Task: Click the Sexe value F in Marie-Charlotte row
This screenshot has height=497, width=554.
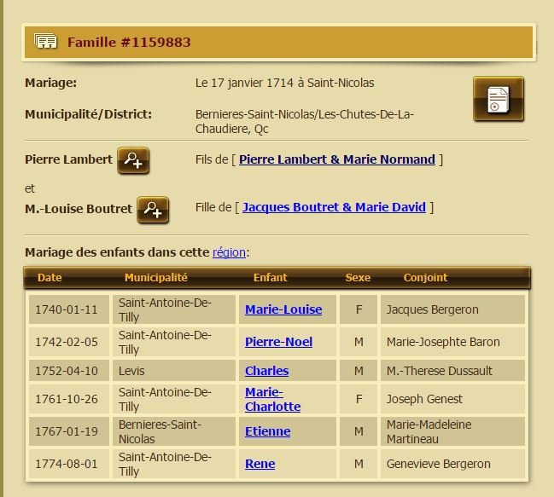Action: (359, 399)
